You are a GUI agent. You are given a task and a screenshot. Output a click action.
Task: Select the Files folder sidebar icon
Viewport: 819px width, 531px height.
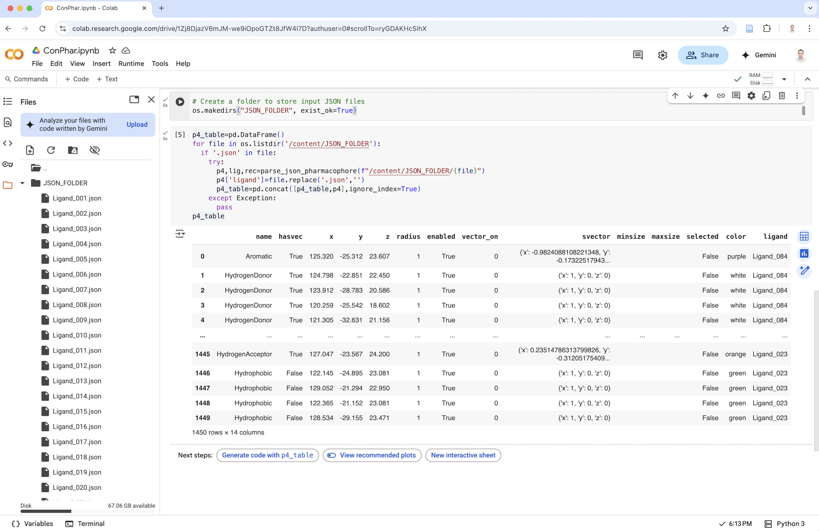click(8, 185)
